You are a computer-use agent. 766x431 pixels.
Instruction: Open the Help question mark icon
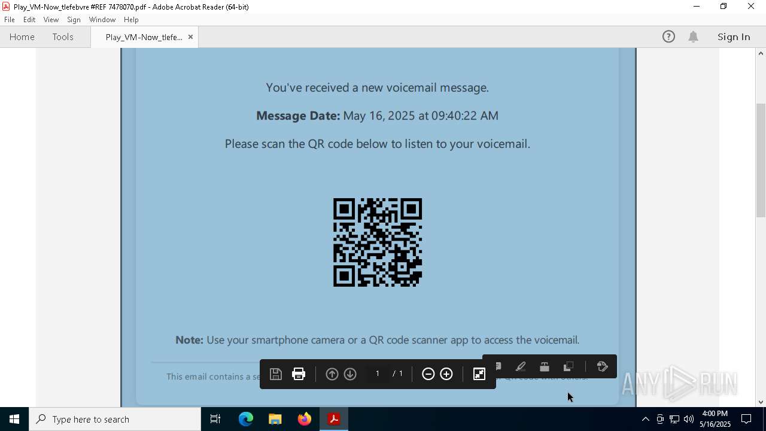[668, 37]
